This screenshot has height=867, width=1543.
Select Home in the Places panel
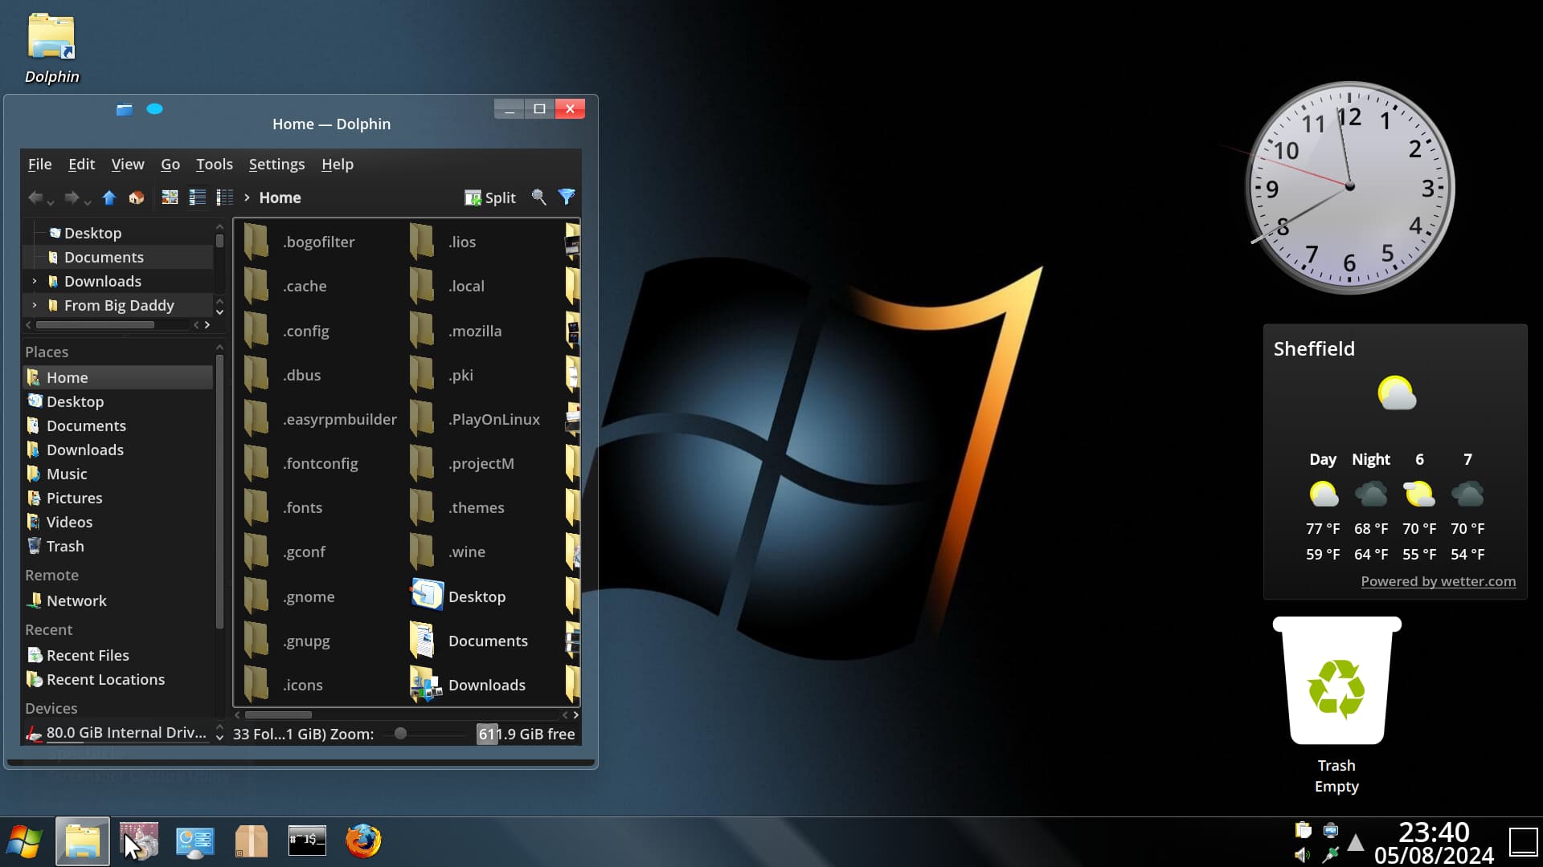117,377
